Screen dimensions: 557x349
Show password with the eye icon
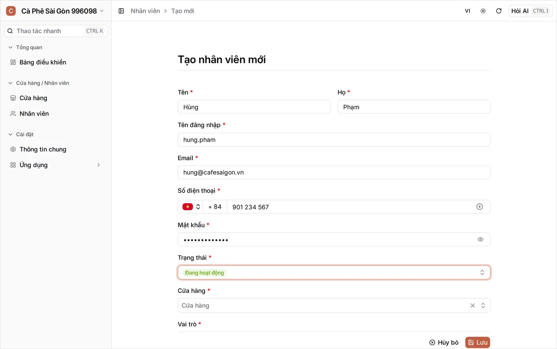click(481, 239)
